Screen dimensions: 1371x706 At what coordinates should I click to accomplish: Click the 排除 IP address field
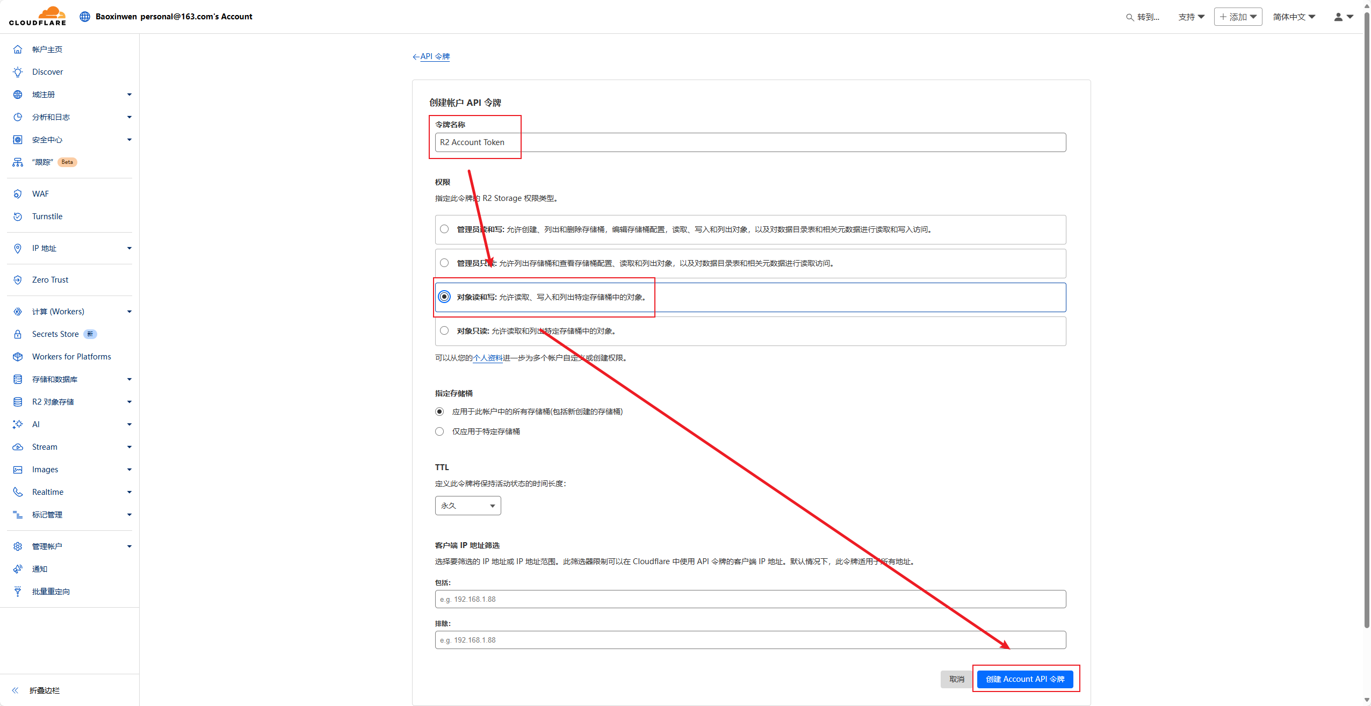click(x=751, y=640)
